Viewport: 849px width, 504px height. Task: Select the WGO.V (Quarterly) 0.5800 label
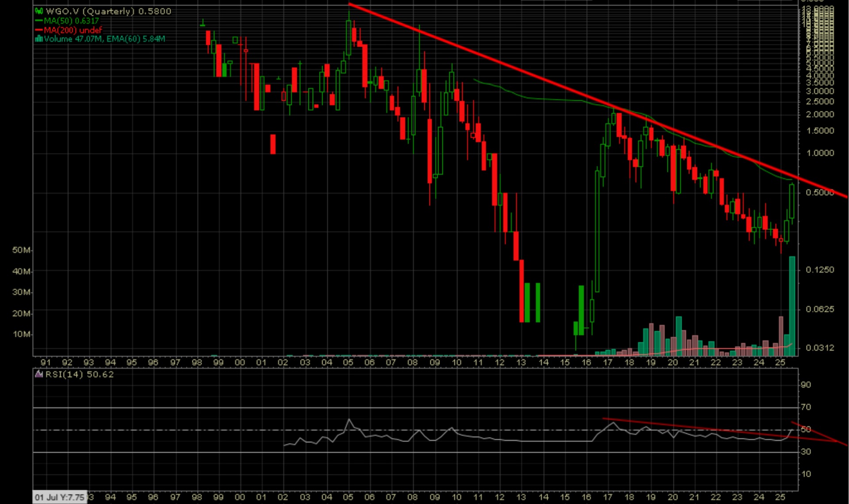pos(108,11)
